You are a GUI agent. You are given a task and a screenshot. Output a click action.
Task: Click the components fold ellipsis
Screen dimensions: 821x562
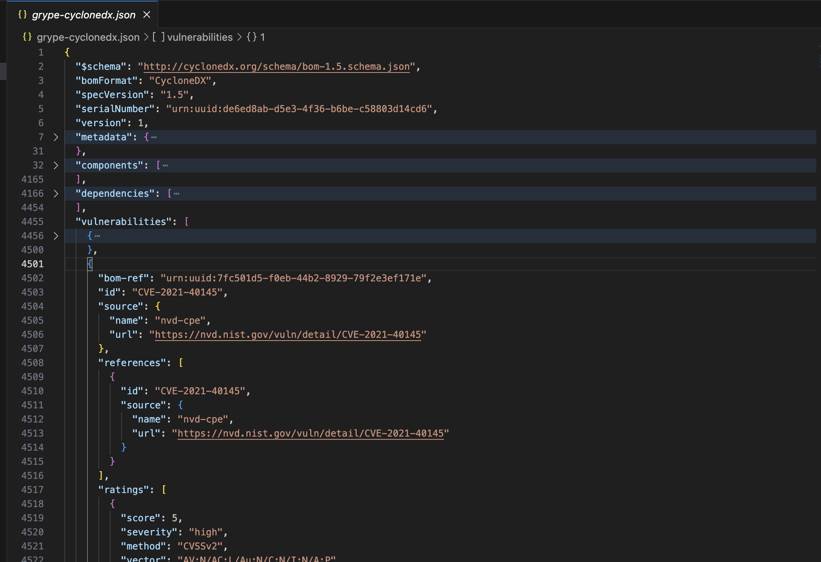(x=165, y=165)
